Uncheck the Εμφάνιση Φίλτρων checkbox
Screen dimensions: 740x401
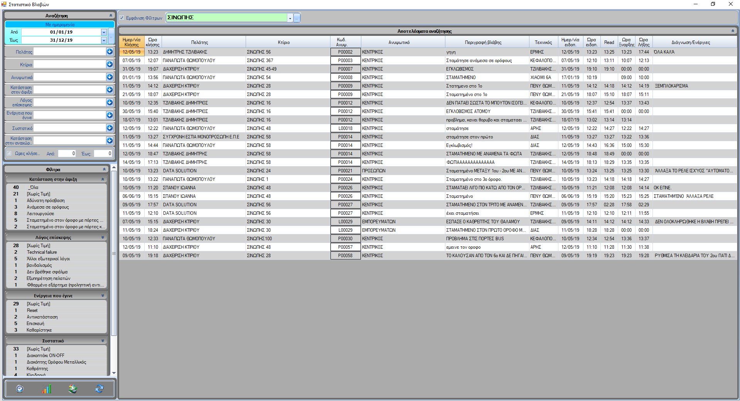pos(122,18)
